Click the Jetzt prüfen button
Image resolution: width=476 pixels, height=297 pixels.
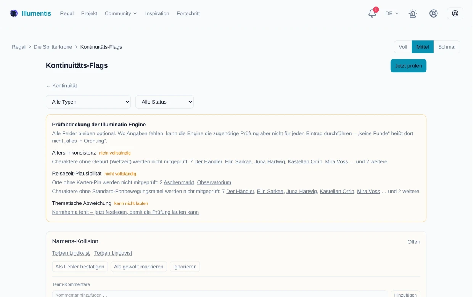(408, 66)
